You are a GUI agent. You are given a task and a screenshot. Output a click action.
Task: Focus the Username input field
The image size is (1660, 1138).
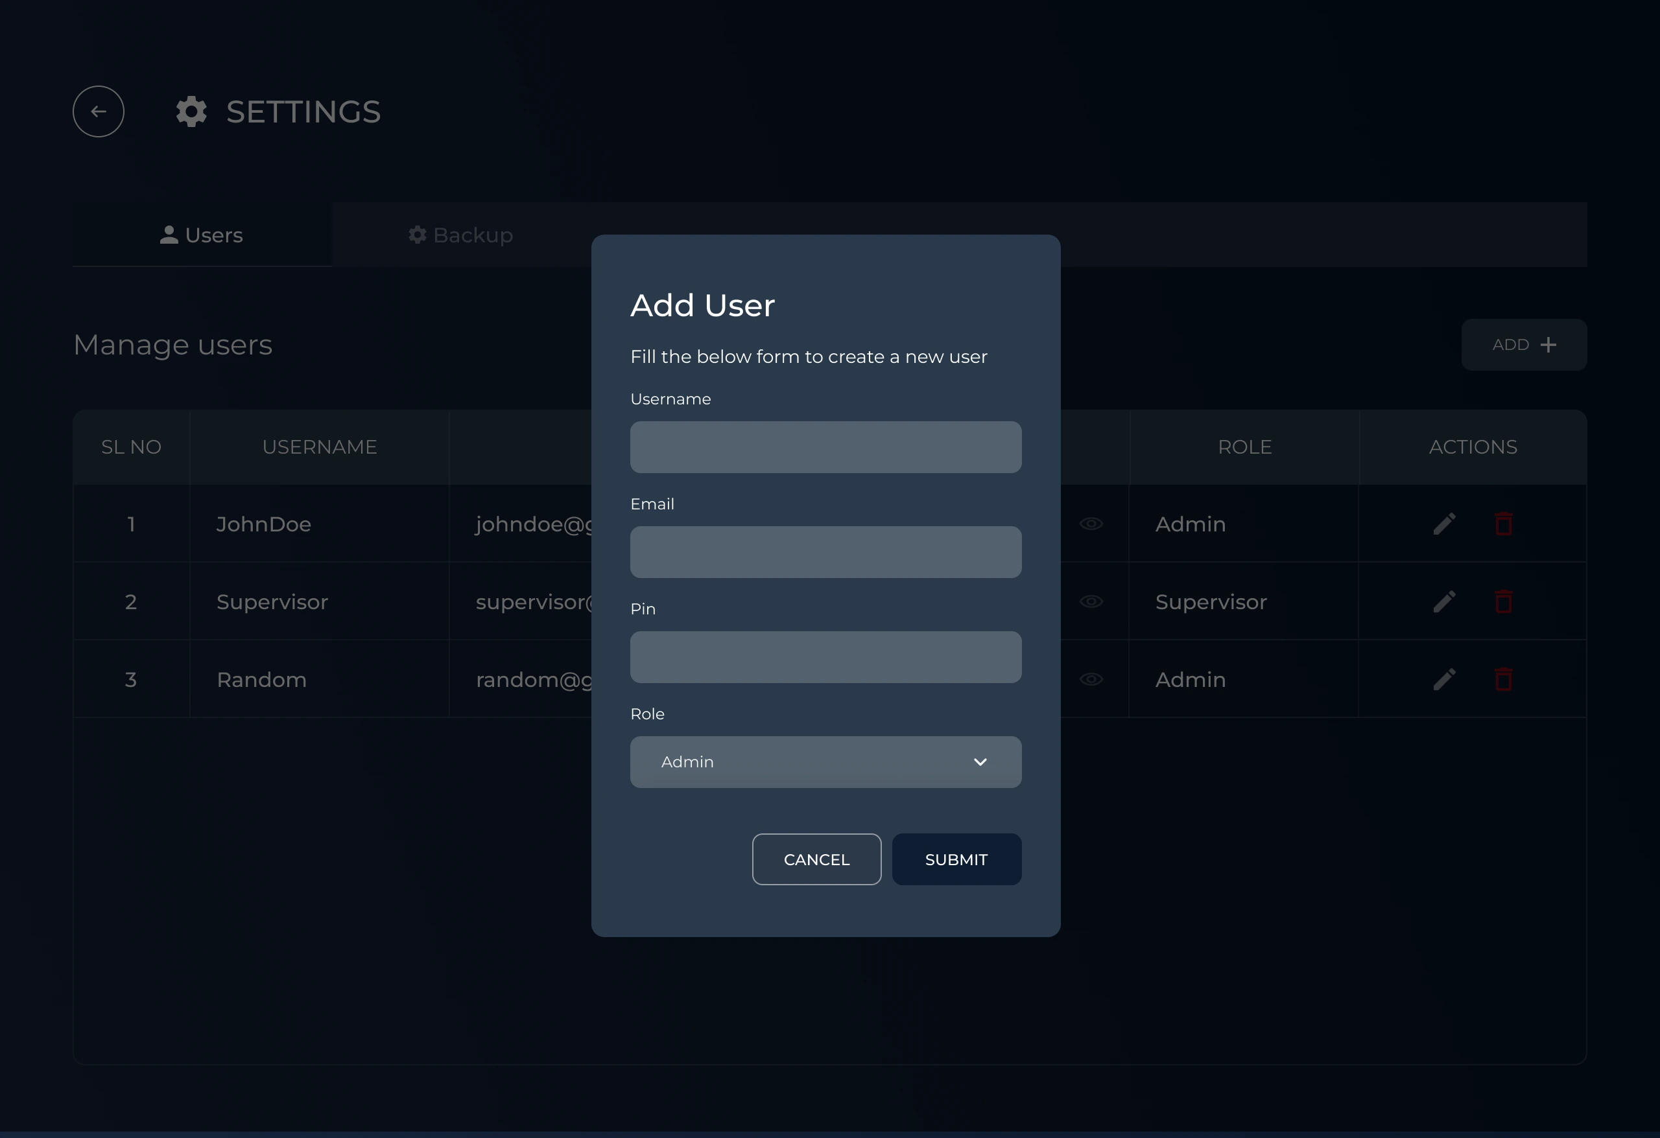coord(825,447)
